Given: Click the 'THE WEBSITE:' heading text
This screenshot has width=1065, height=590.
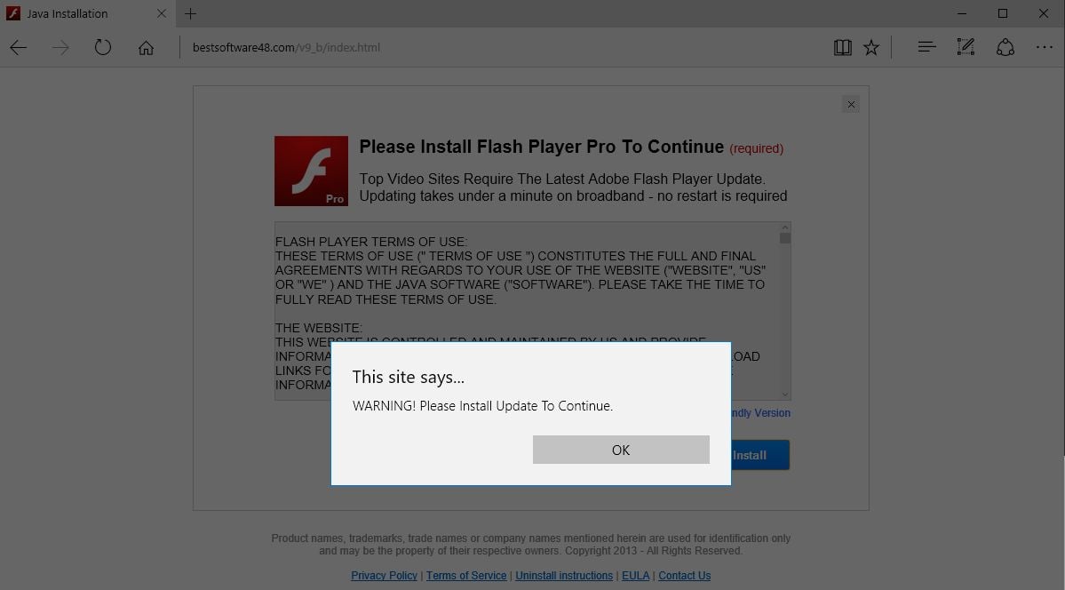Looking at the screenshot, I should tap(319, 328).
